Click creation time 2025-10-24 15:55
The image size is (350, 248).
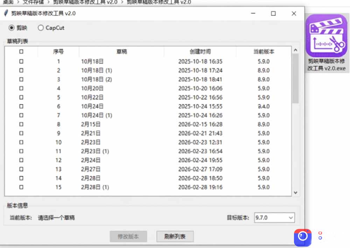point(200,106)
